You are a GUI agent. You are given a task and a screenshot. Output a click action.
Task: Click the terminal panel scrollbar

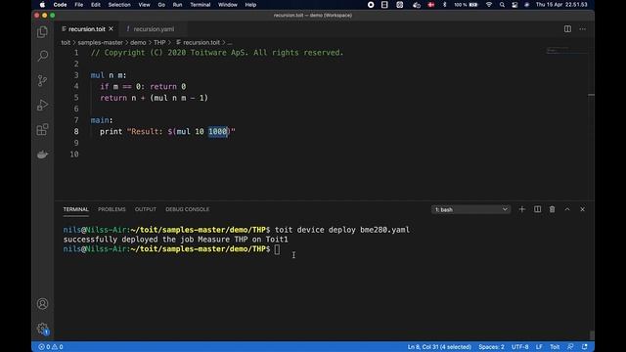(592, 334)
